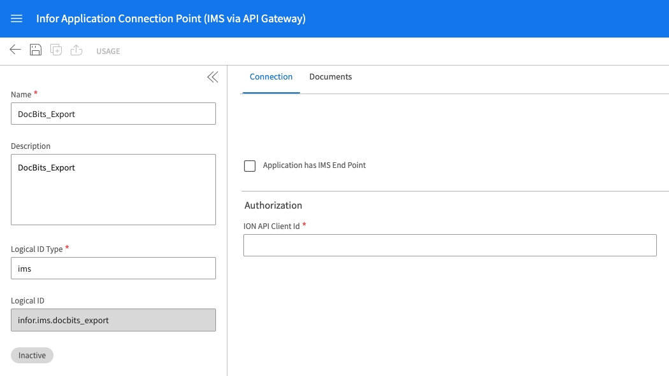Click the ION API Client Id label

(271, 226)
